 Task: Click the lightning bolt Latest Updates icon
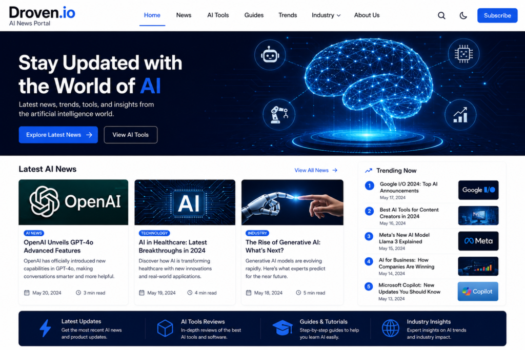pos(45,328)
